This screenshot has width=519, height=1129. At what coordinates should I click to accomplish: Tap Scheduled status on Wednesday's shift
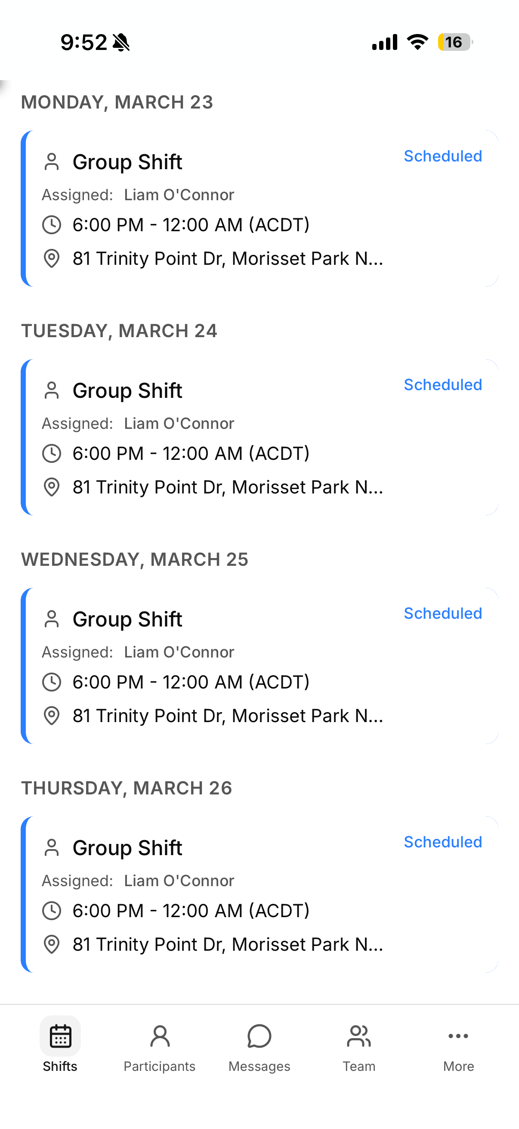click(x=442, y=613)
